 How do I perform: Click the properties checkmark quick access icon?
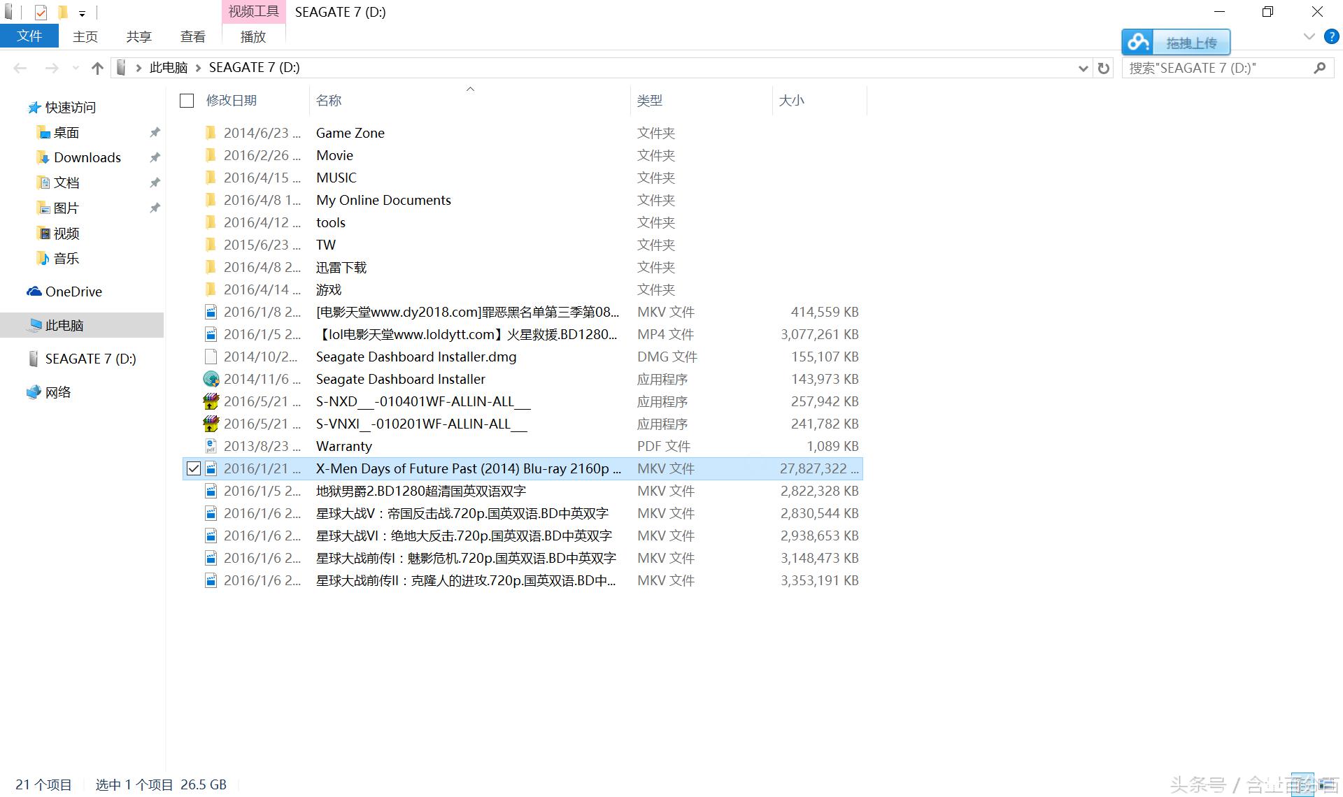[41, 12]
